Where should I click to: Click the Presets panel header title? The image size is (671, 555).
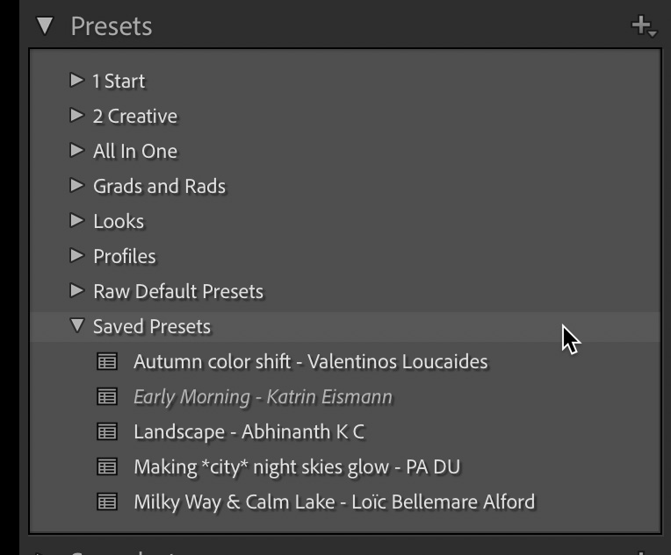[112, 26]
